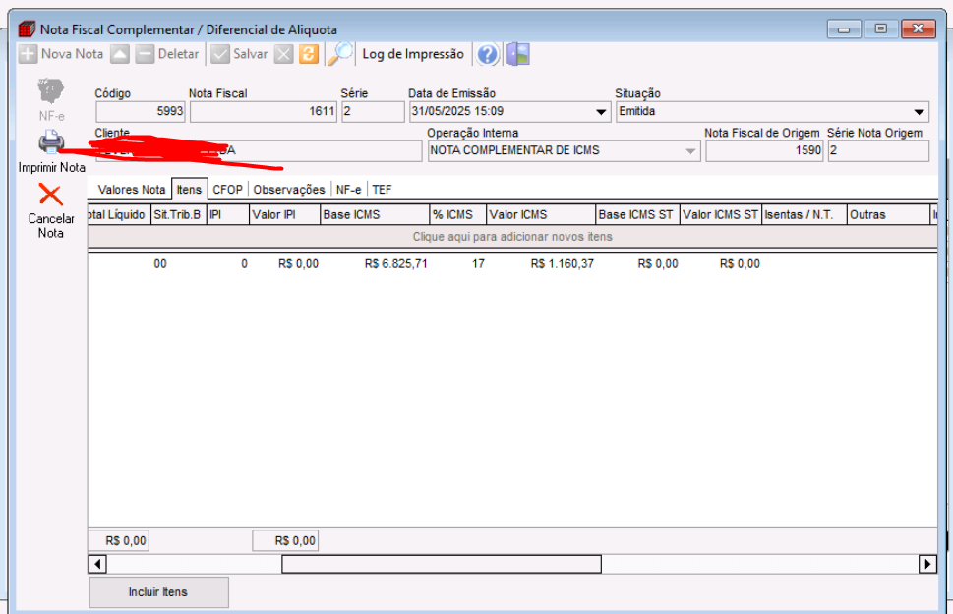Open the NF-e tab
The image size is (953, 614).
click(x=348, y=190)
